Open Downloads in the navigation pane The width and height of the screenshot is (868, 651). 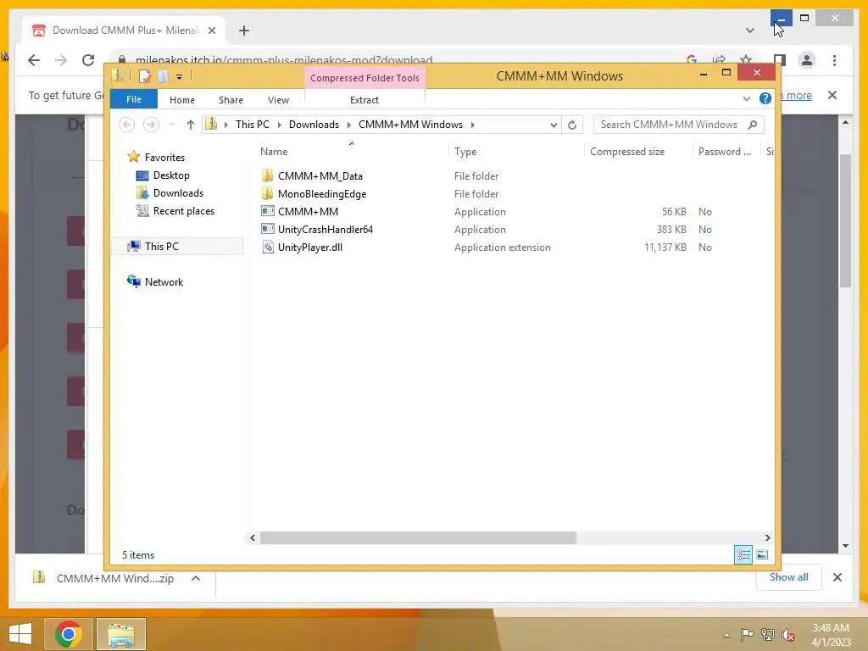[178, 193]
